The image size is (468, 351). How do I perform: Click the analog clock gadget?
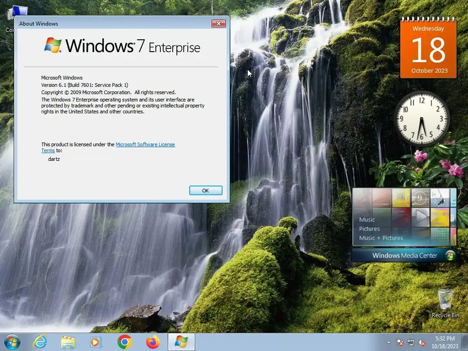422,119
